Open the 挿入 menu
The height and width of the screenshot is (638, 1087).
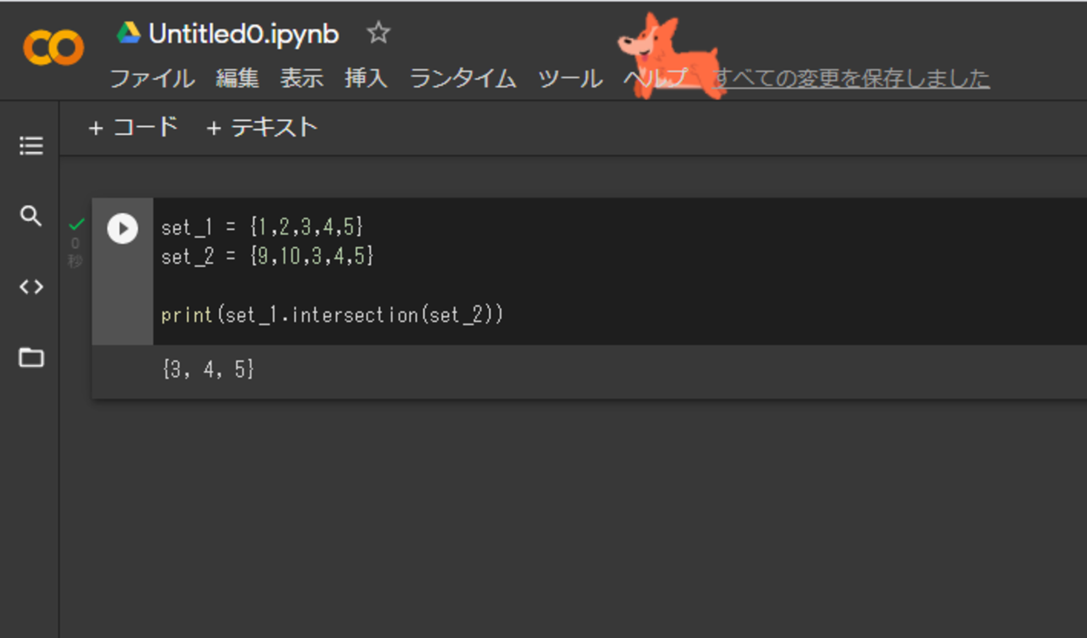(366, 78)
